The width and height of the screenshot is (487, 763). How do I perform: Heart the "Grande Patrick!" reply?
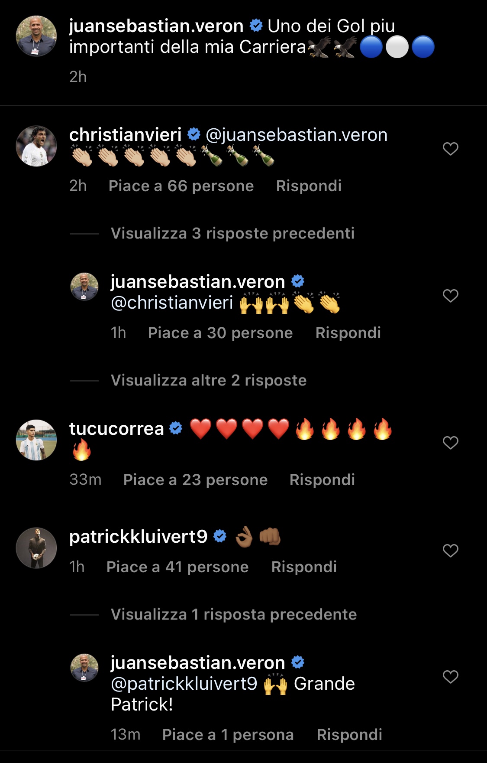tap(450, 677)
